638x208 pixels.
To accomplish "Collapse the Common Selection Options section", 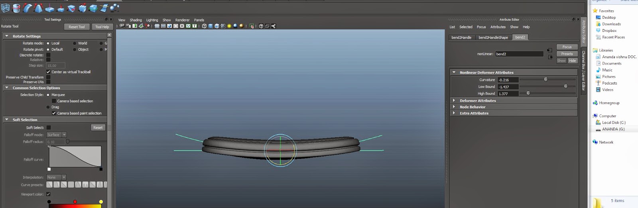I will click(7, 88).
